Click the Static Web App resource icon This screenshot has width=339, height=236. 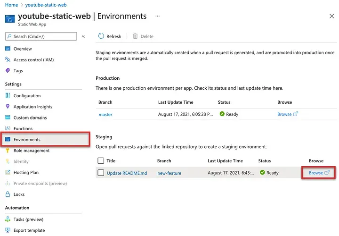(x=10, y=18)
